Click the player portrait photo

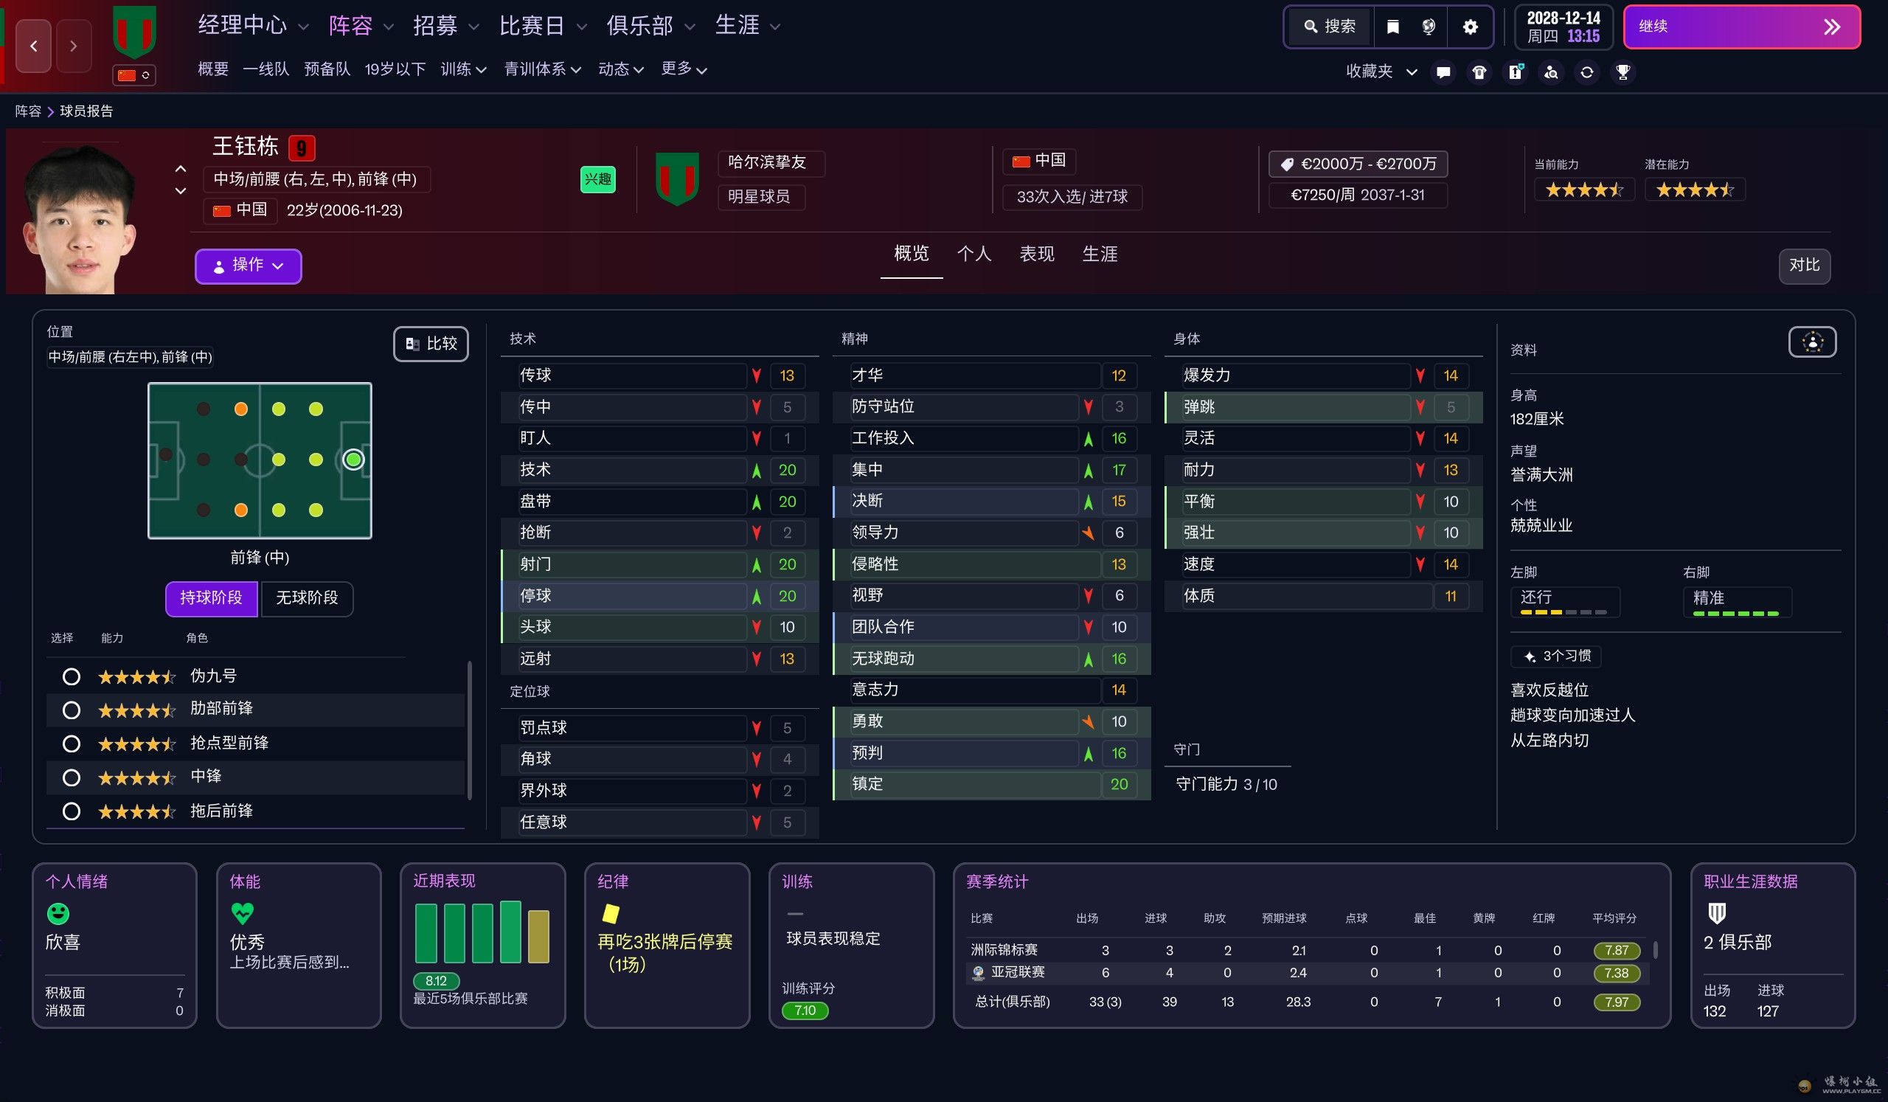point(79,218)
